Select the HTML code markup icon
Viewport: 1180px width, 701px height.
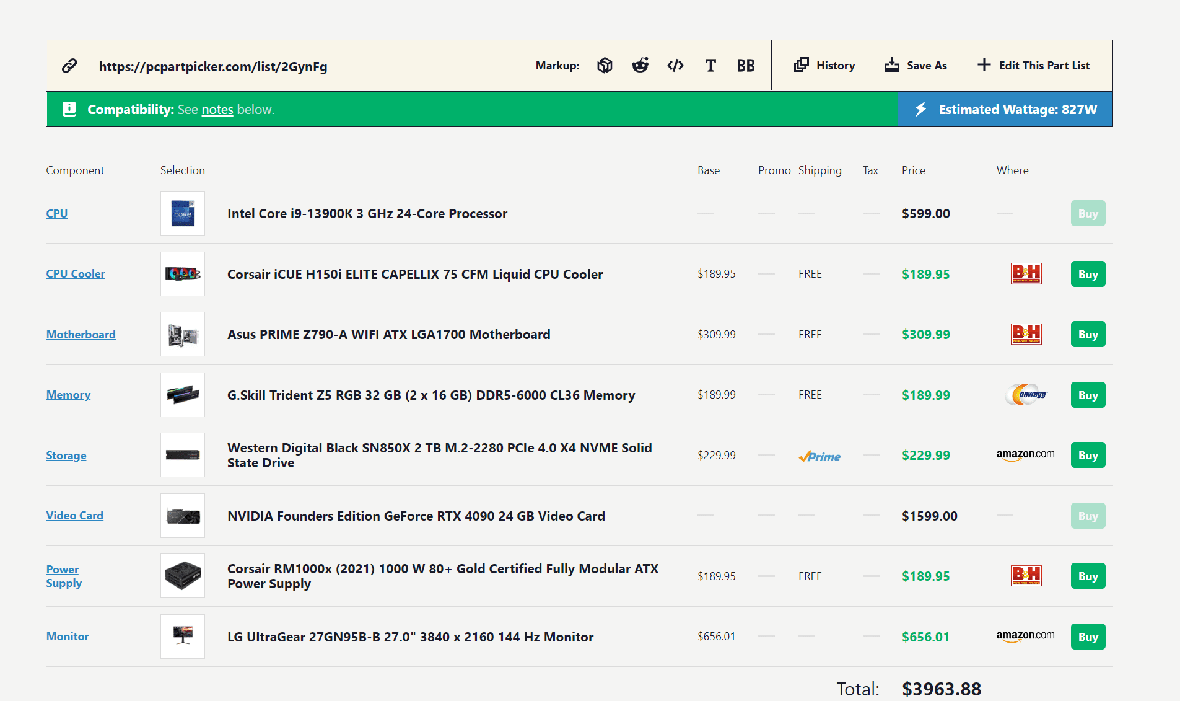(x=675, y=66)
